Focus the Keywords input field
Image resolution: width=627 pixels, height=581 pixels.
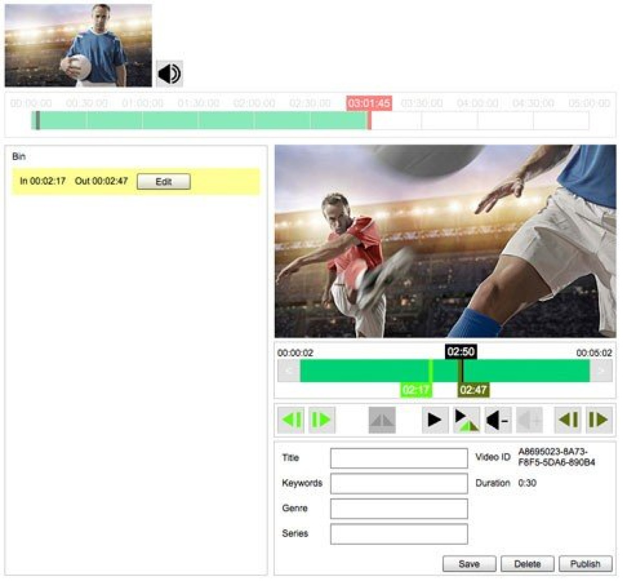[x=399, y=483]
